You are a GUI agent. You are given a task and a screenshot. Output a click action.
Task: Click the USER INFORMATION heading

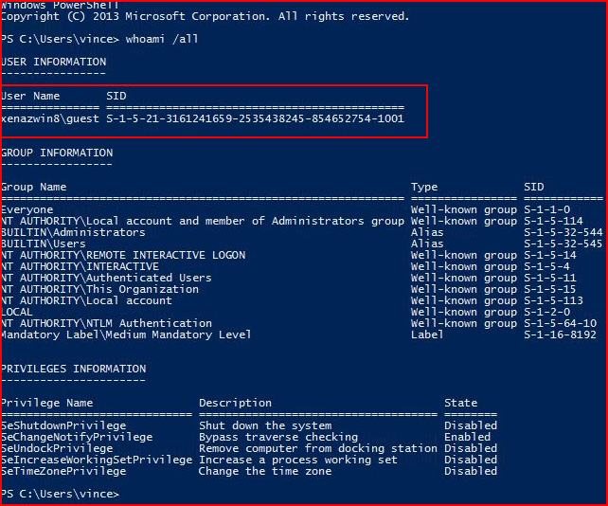point(54,63)
